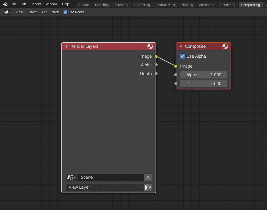The height and width of the screenshot is (210, 267).
Task: Open the editor type selector icon
Action: pyautogui.click(x=7, y=12)
